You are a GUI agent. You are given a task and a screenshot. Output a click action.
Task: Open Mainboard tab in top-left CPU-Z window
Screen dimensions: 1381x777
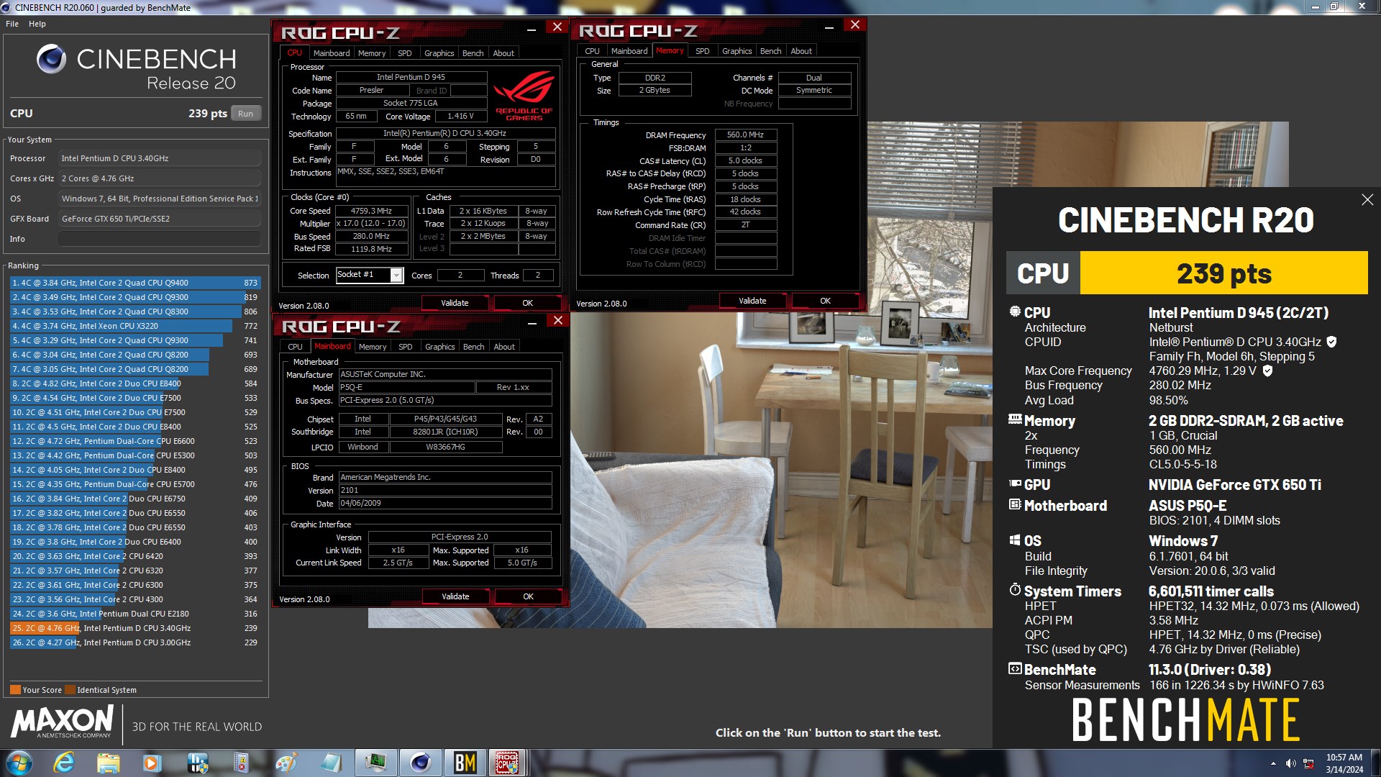point(332,53)
